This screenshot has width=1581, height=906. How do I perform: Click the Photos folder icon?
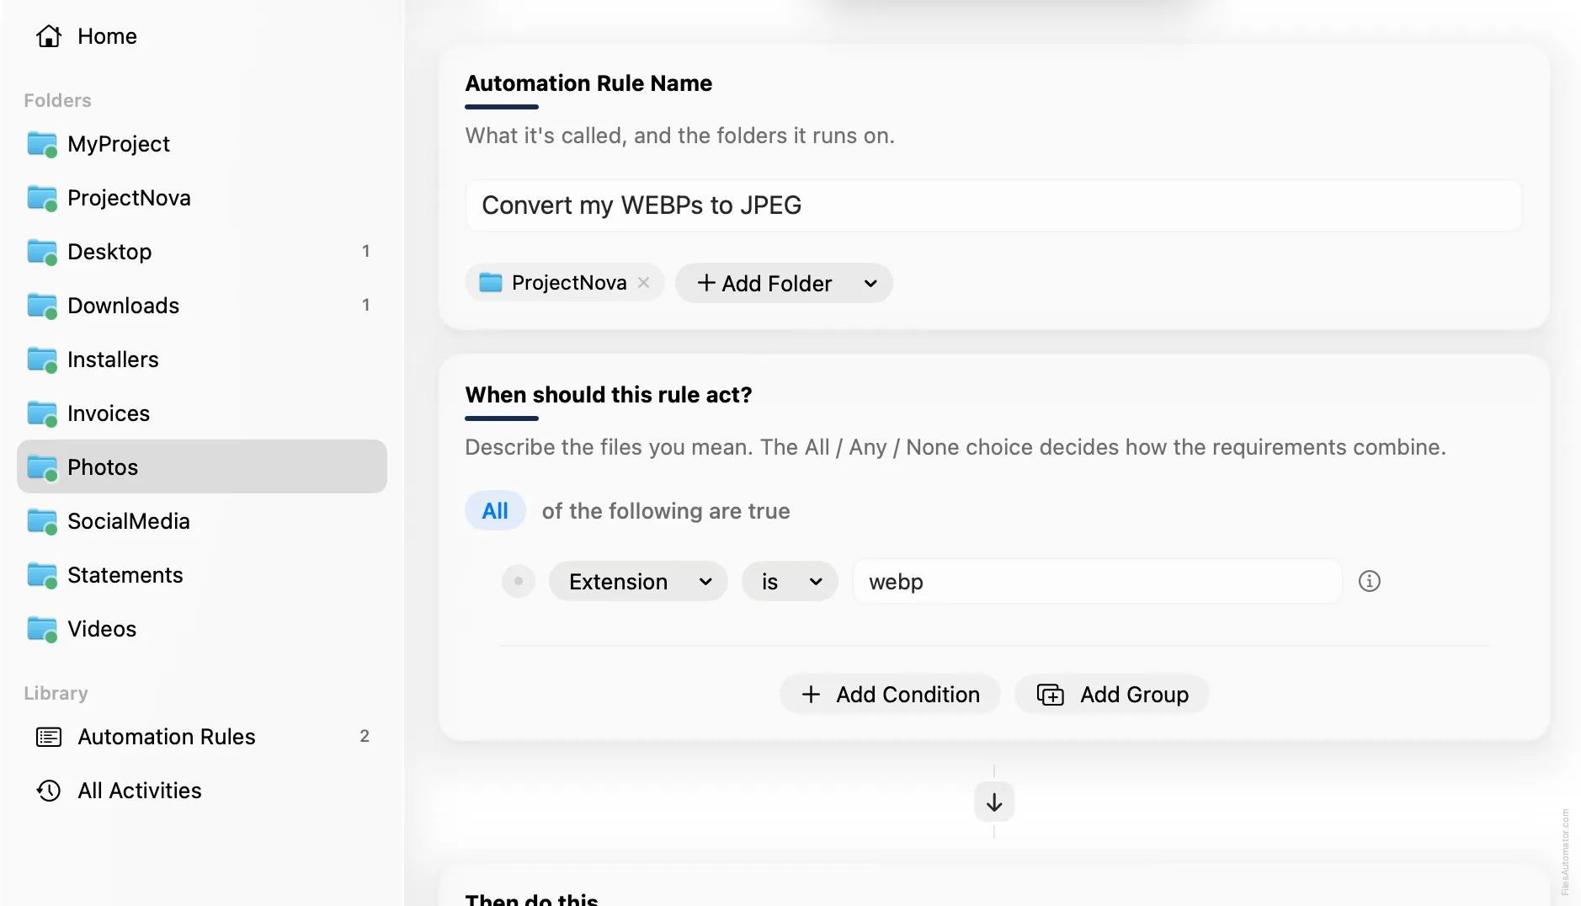[42, 467]
